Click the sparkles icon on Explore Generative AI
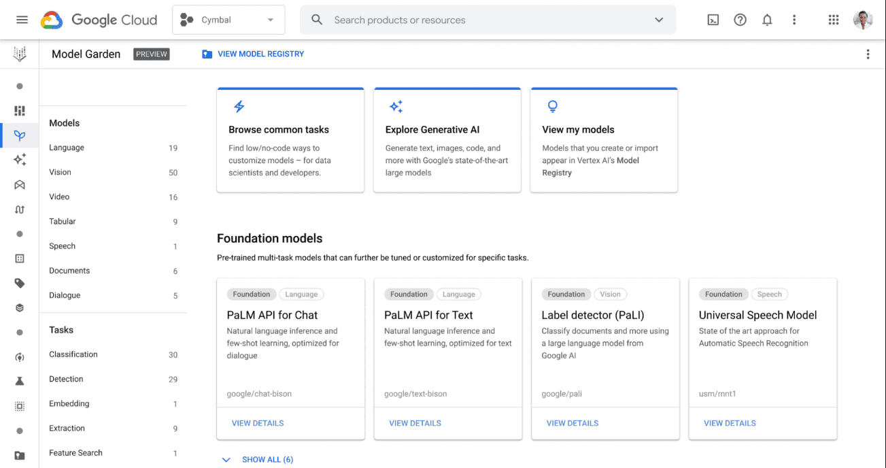This screenshot has height=468, width=886. pos(396,107)
